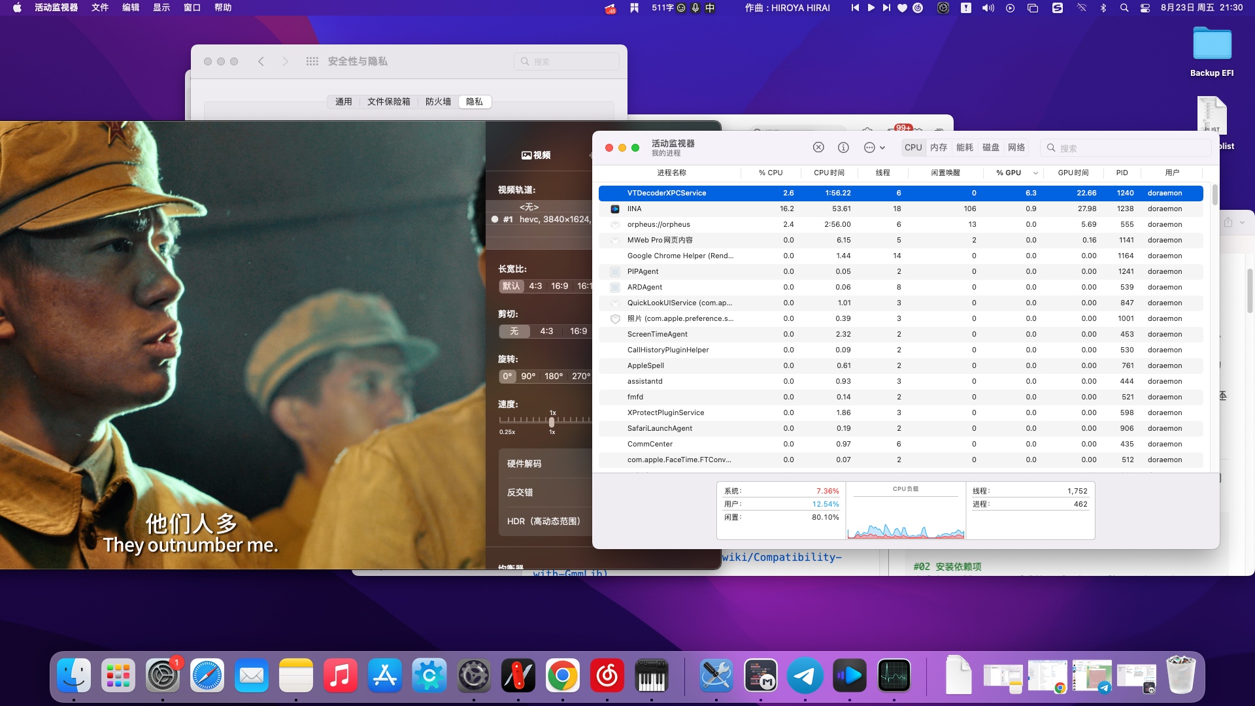The image size is (1255, 706).
Task: Click the CPU负载 graph in Activity Monitor
Action: pyautogui.click(x=905, y=516)
